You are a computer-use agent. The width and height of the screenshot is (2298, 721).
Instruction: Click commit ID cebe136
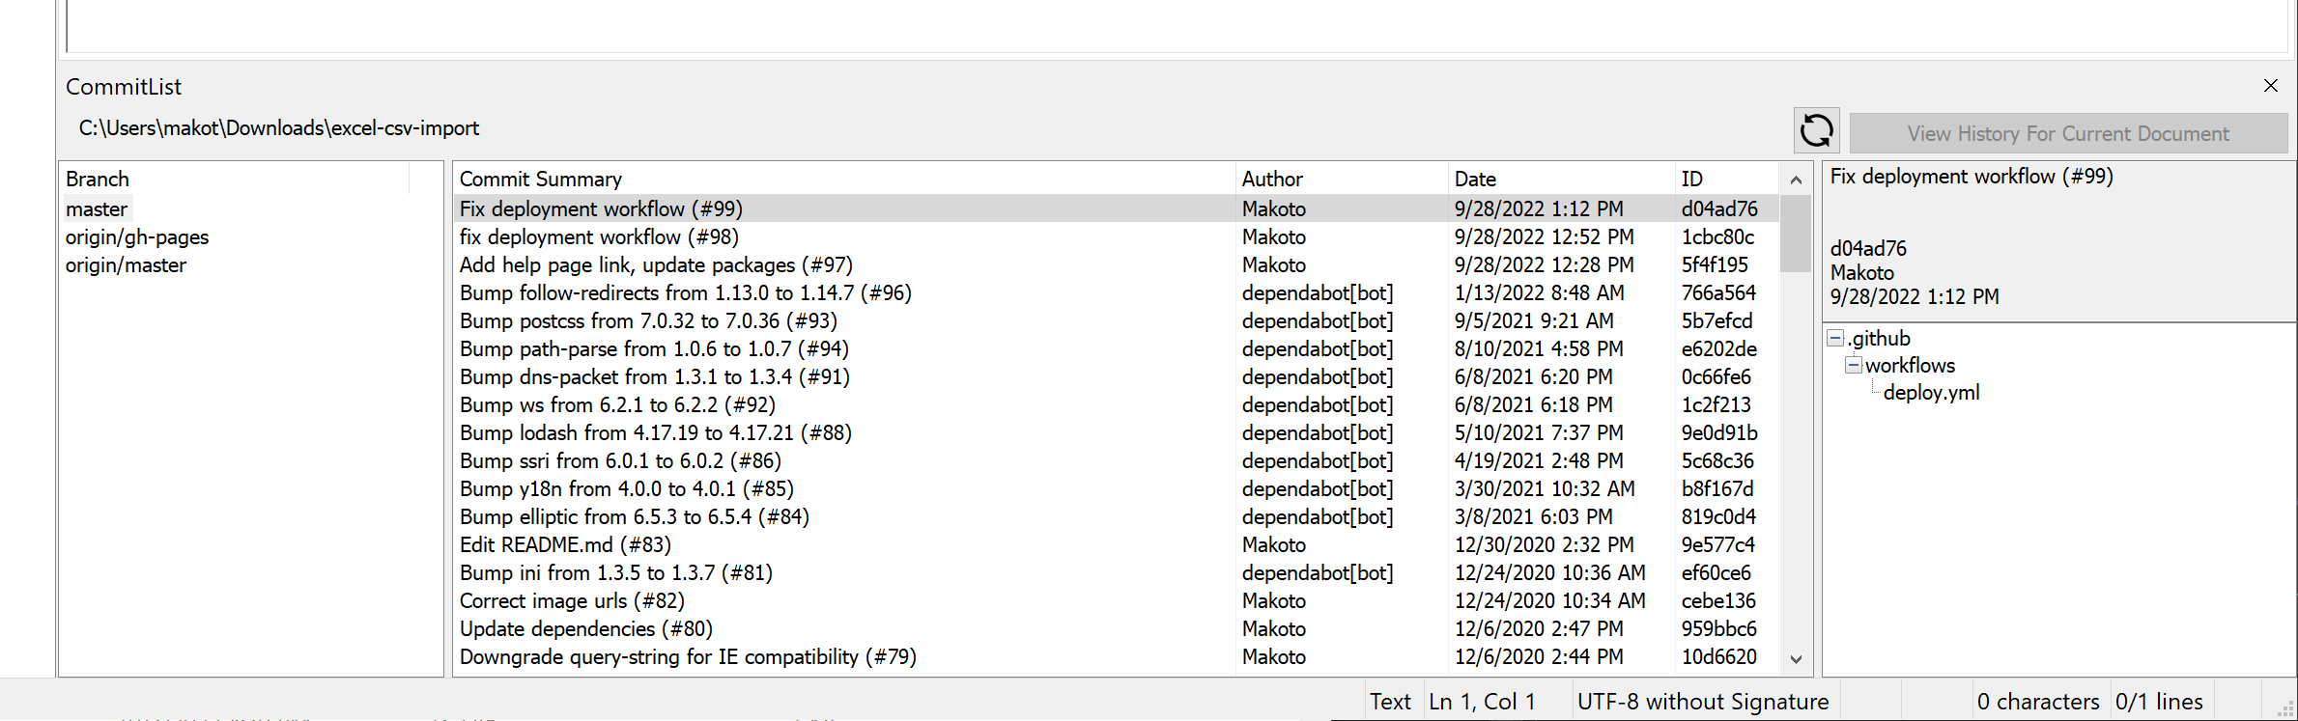(x=1718, y=600)
